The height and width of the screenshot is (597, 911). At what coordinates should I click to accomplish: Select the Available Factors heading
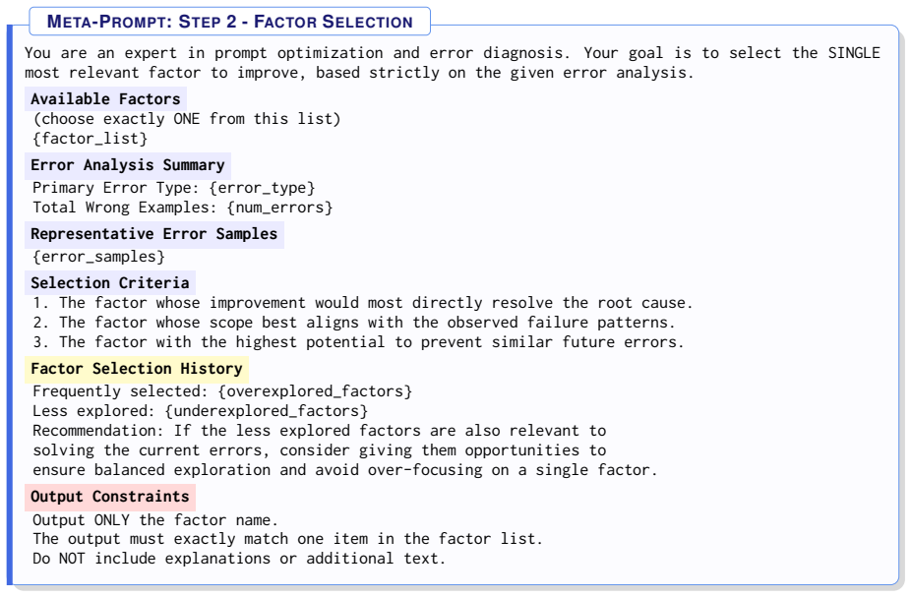pyautogui.click(x=105, y=99)
